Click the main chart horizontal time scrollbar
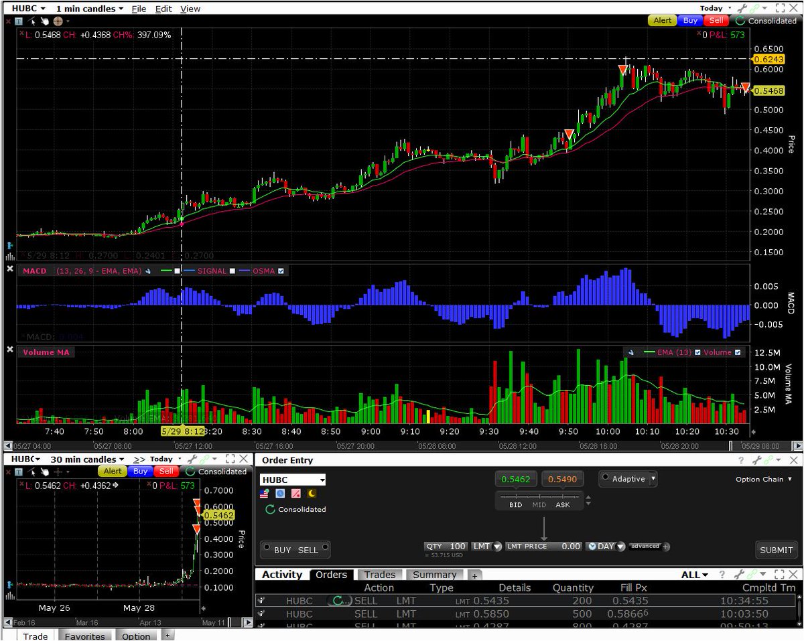 click(403, 445)
